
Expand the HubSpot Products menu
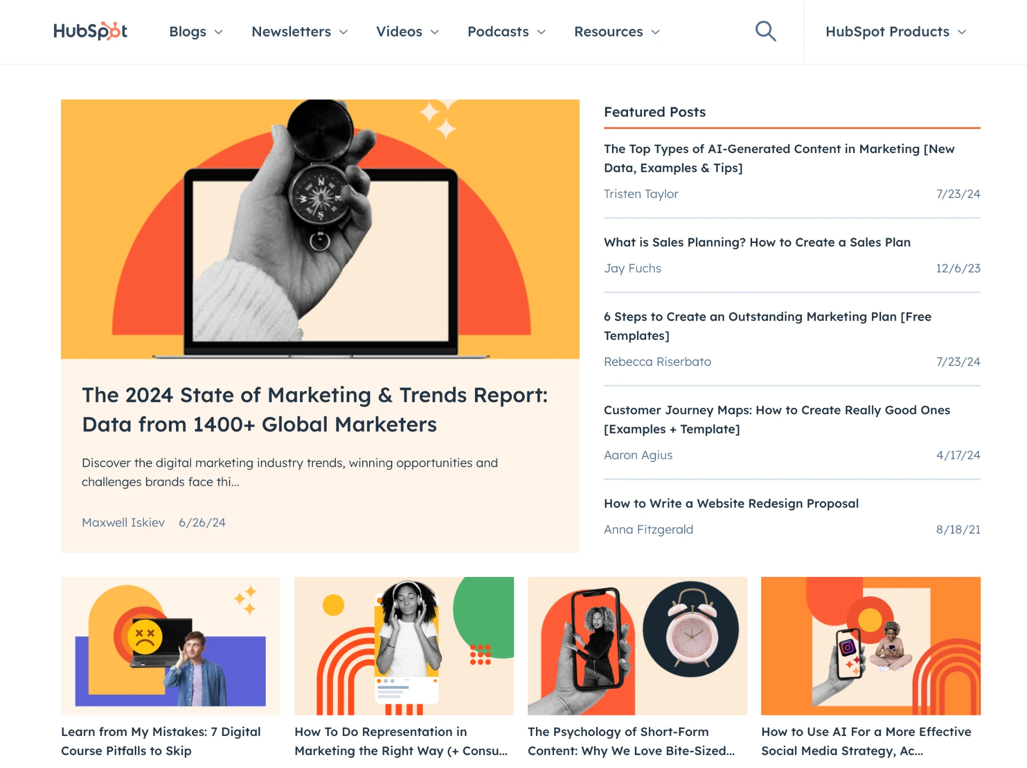(895, 32)
